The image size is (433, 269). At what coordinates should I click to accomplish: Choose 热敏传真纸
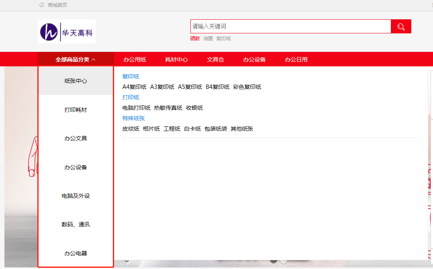pyautogui.click(x=168, y=108)
